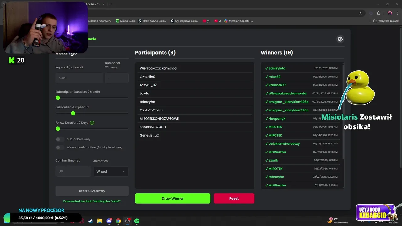The height and width of the screenshot is (226, 402).
Task: Click the Start Giveaway button
Action: pos(92,191)
